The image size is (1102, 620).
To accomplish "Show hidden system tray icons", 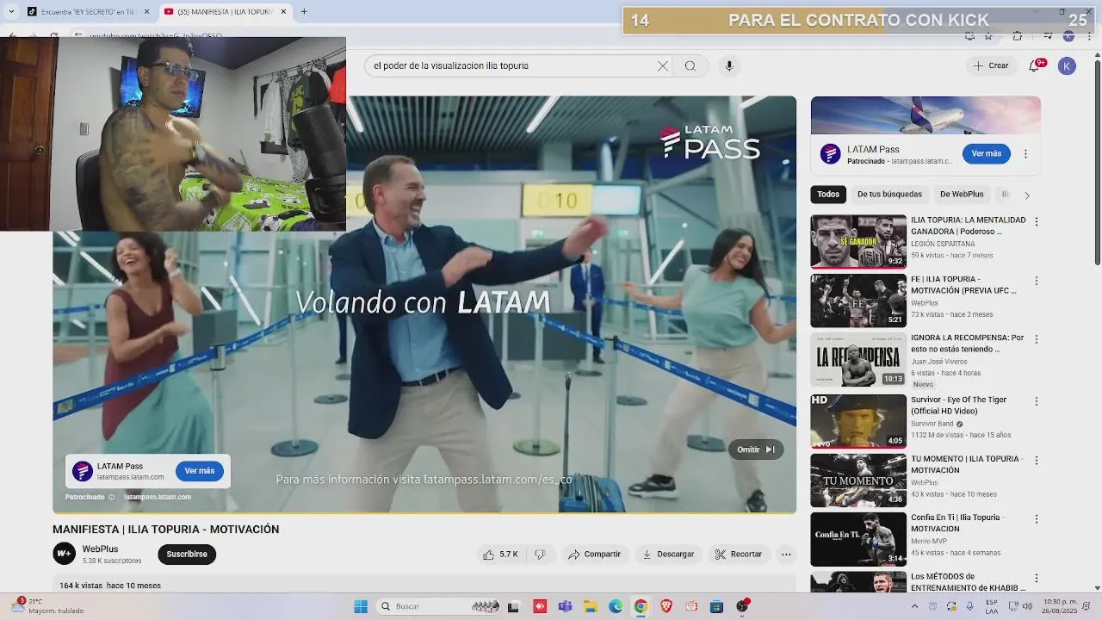I will 914,606.
